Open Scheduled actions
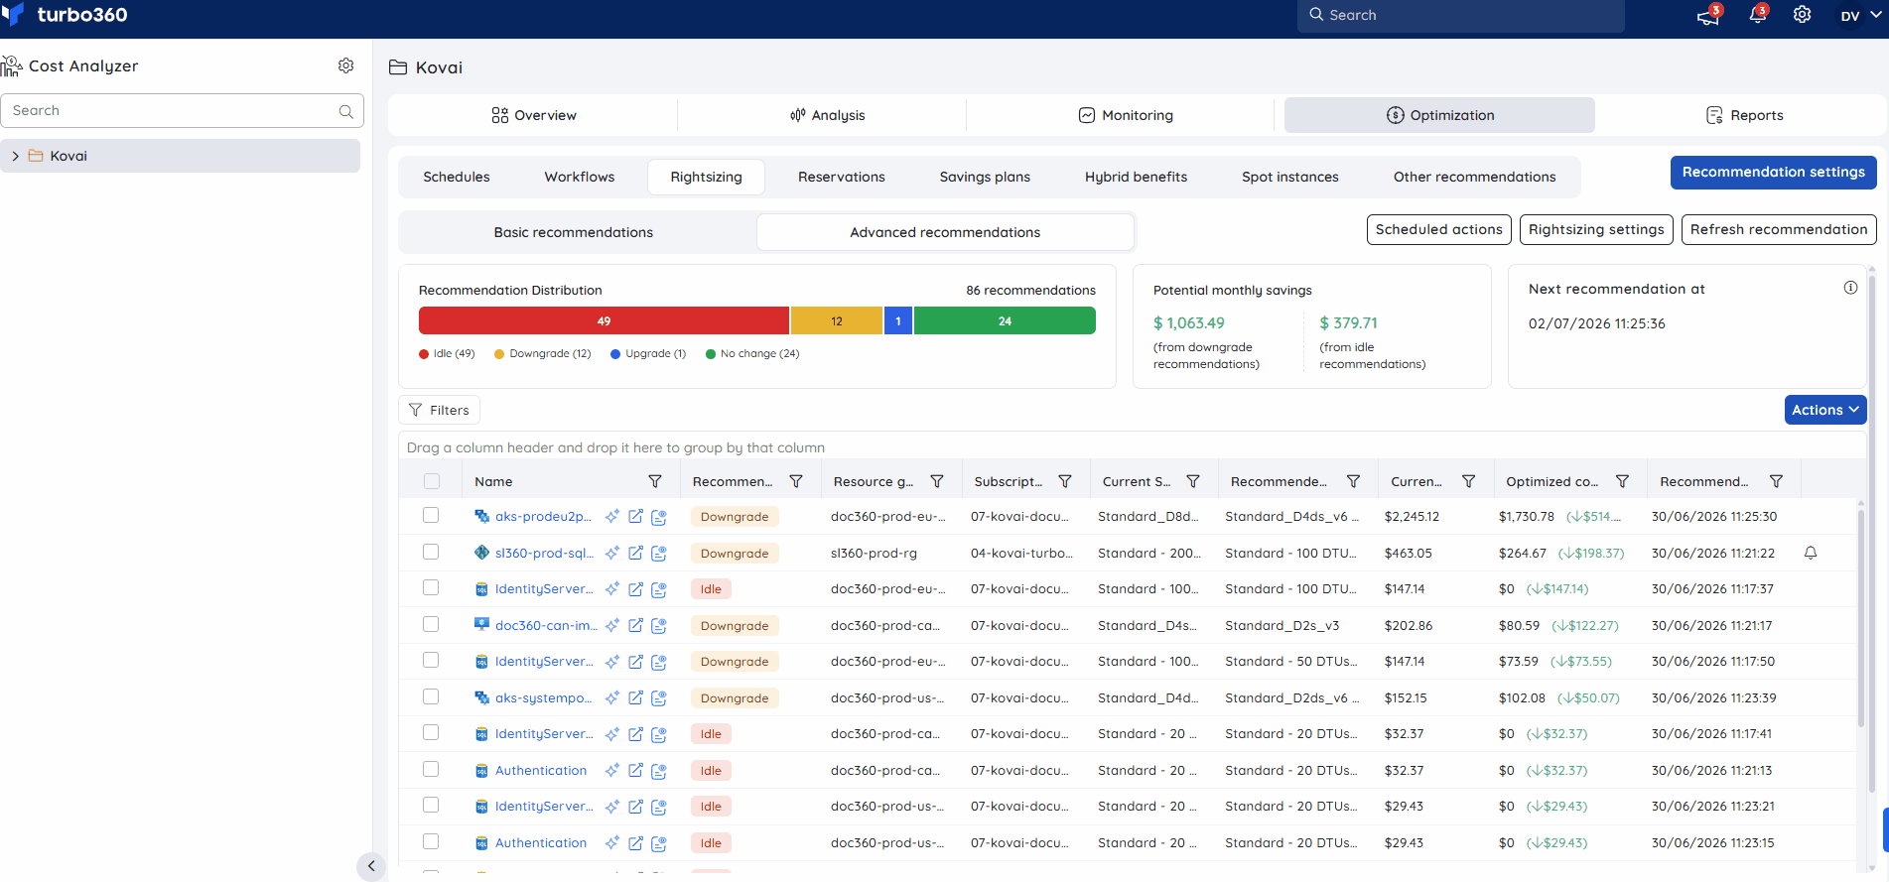 pyautogui.click(x=1438, y=229)
